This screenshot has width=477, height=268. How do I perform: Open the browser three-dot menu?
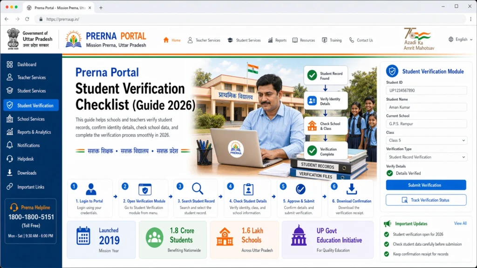point(470,19)
